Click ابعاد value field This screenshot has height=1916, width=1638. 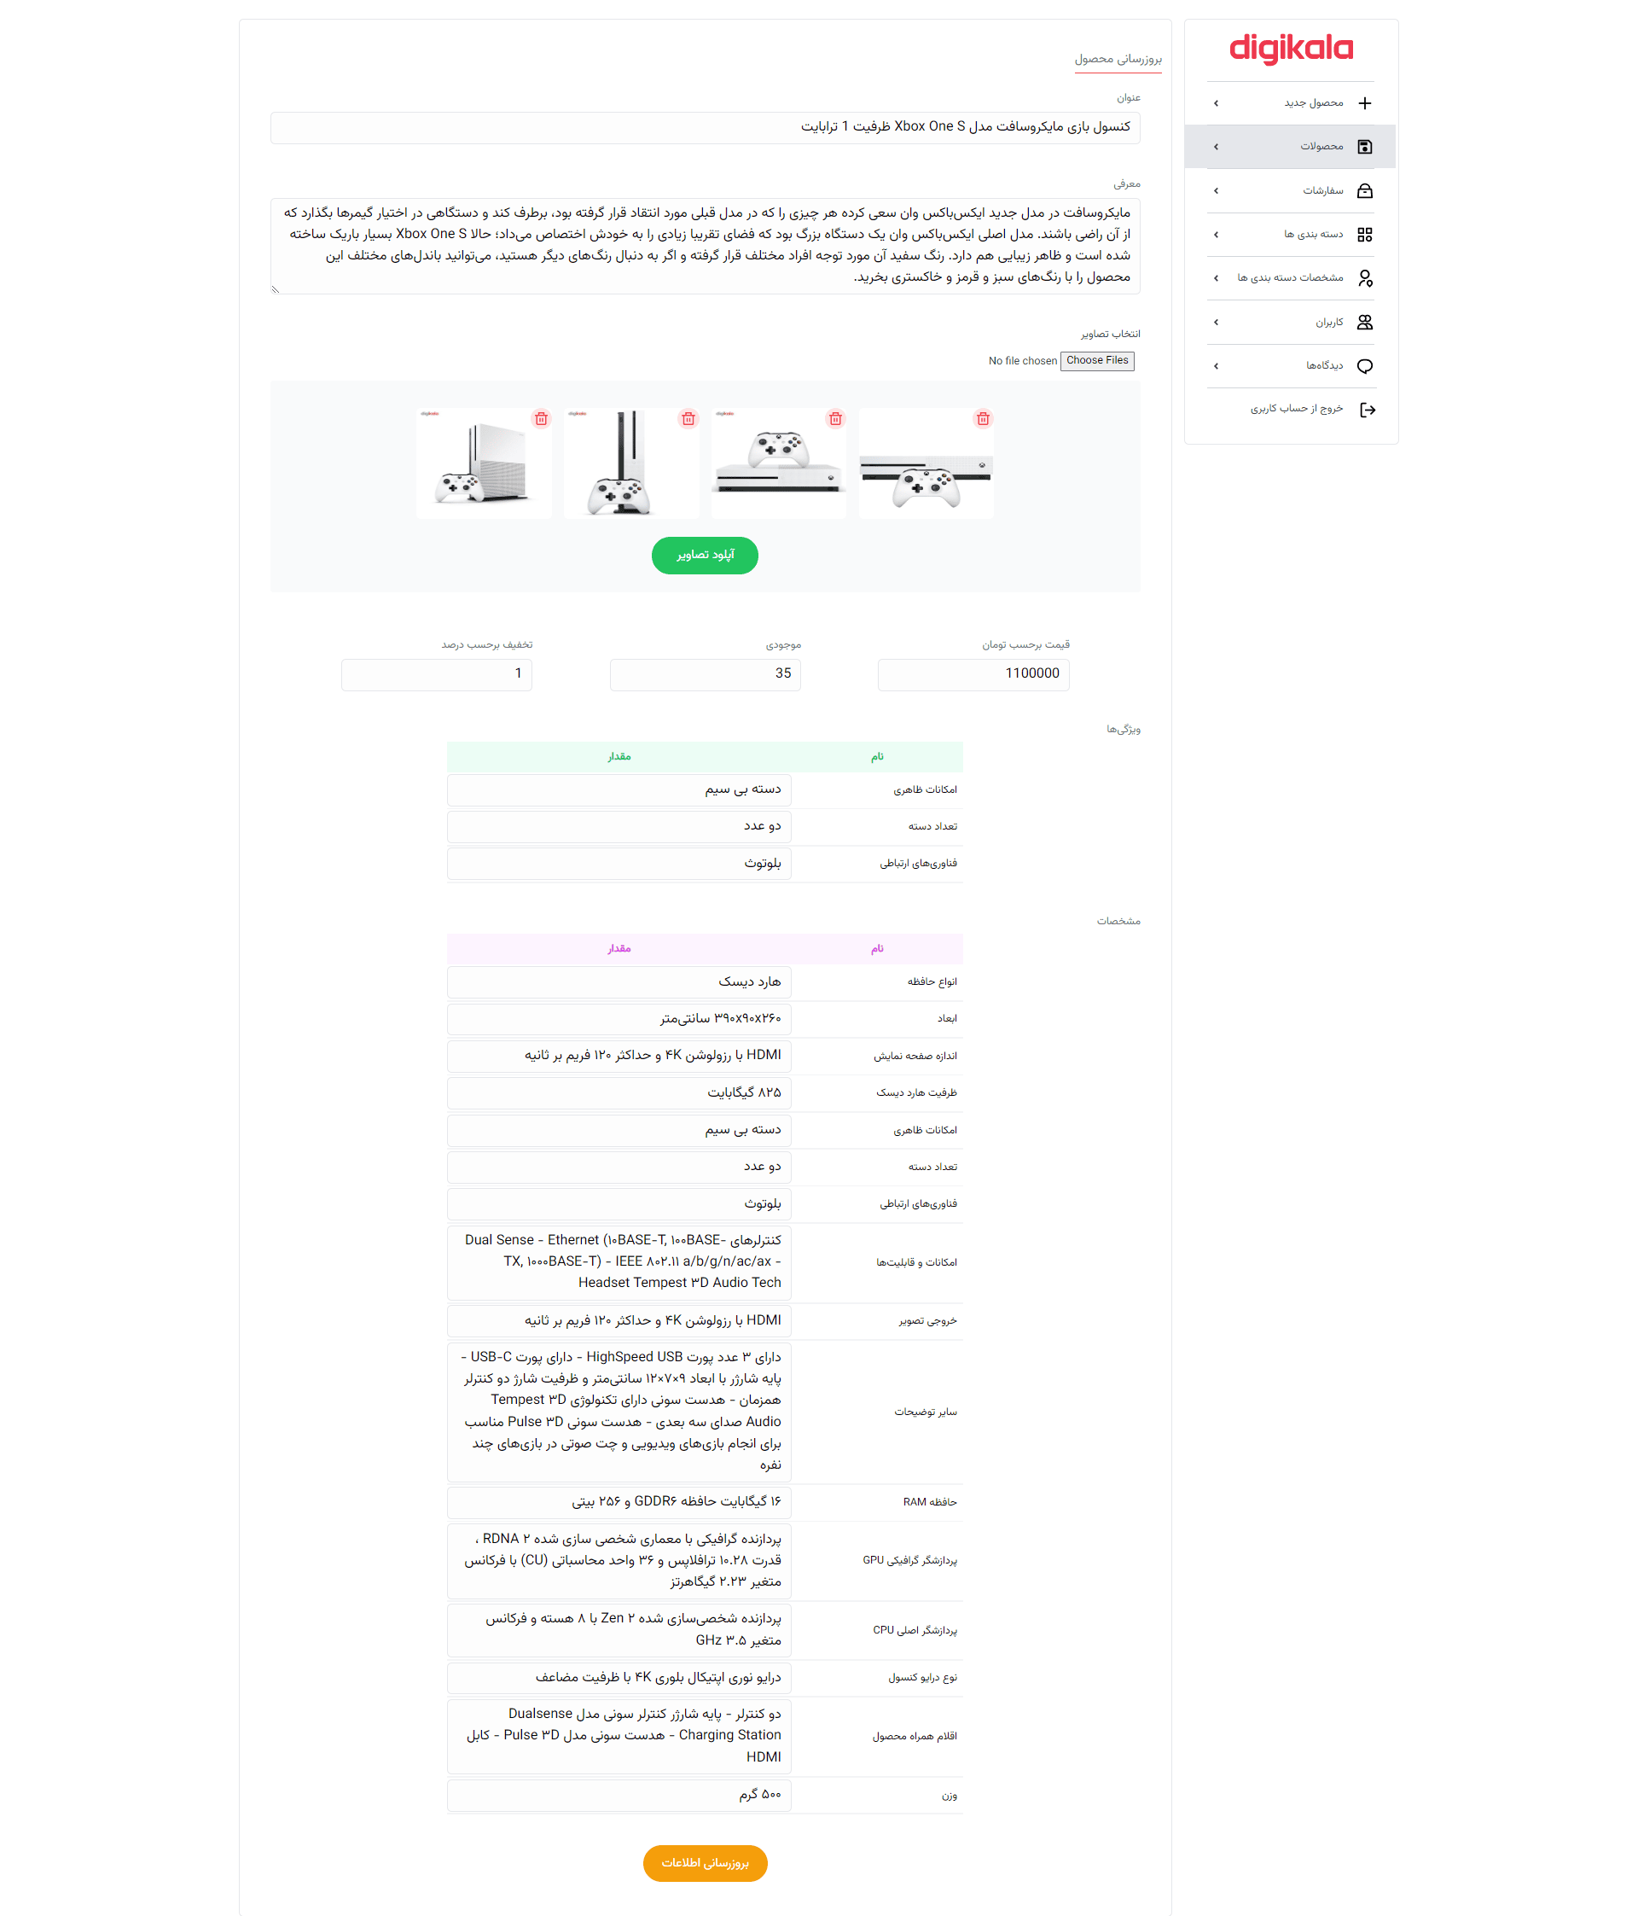point(619,1019)
